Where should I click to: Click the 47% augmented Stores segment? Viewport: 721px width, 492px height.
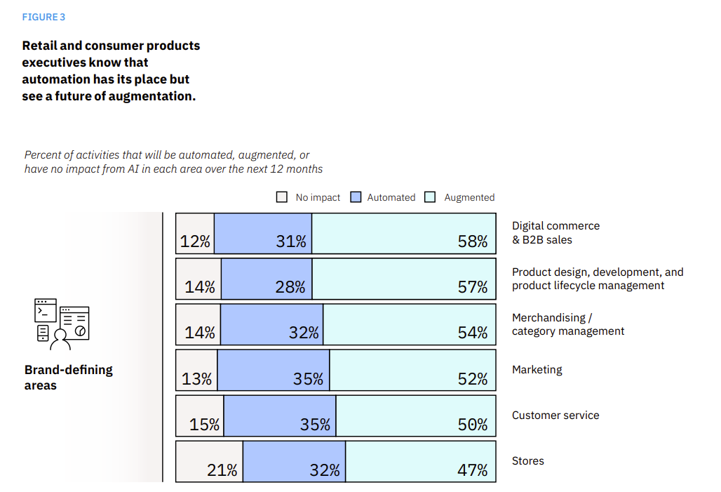pyautogui.click(x=420, y=461)
